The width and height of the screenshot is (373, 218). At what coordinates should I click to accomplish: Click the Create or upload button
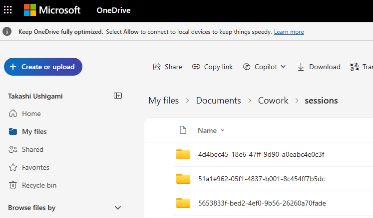pyautogui.click(x=43, y=67)
